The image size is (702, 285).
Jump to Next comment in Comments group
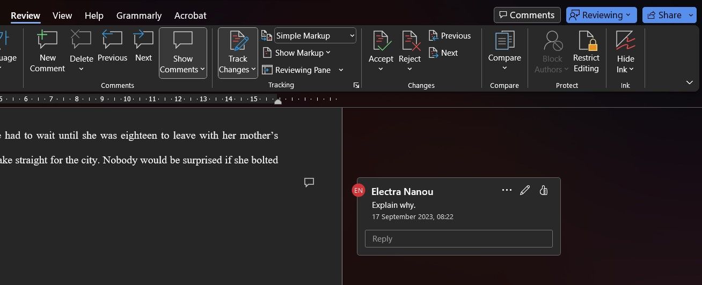[143, 41]
